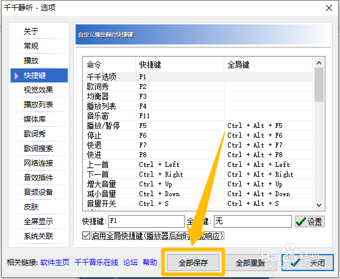This screenshot has width=340, height=279.
Task: Show the 音频设备 settings page
Action: click(x=38, y=192)
